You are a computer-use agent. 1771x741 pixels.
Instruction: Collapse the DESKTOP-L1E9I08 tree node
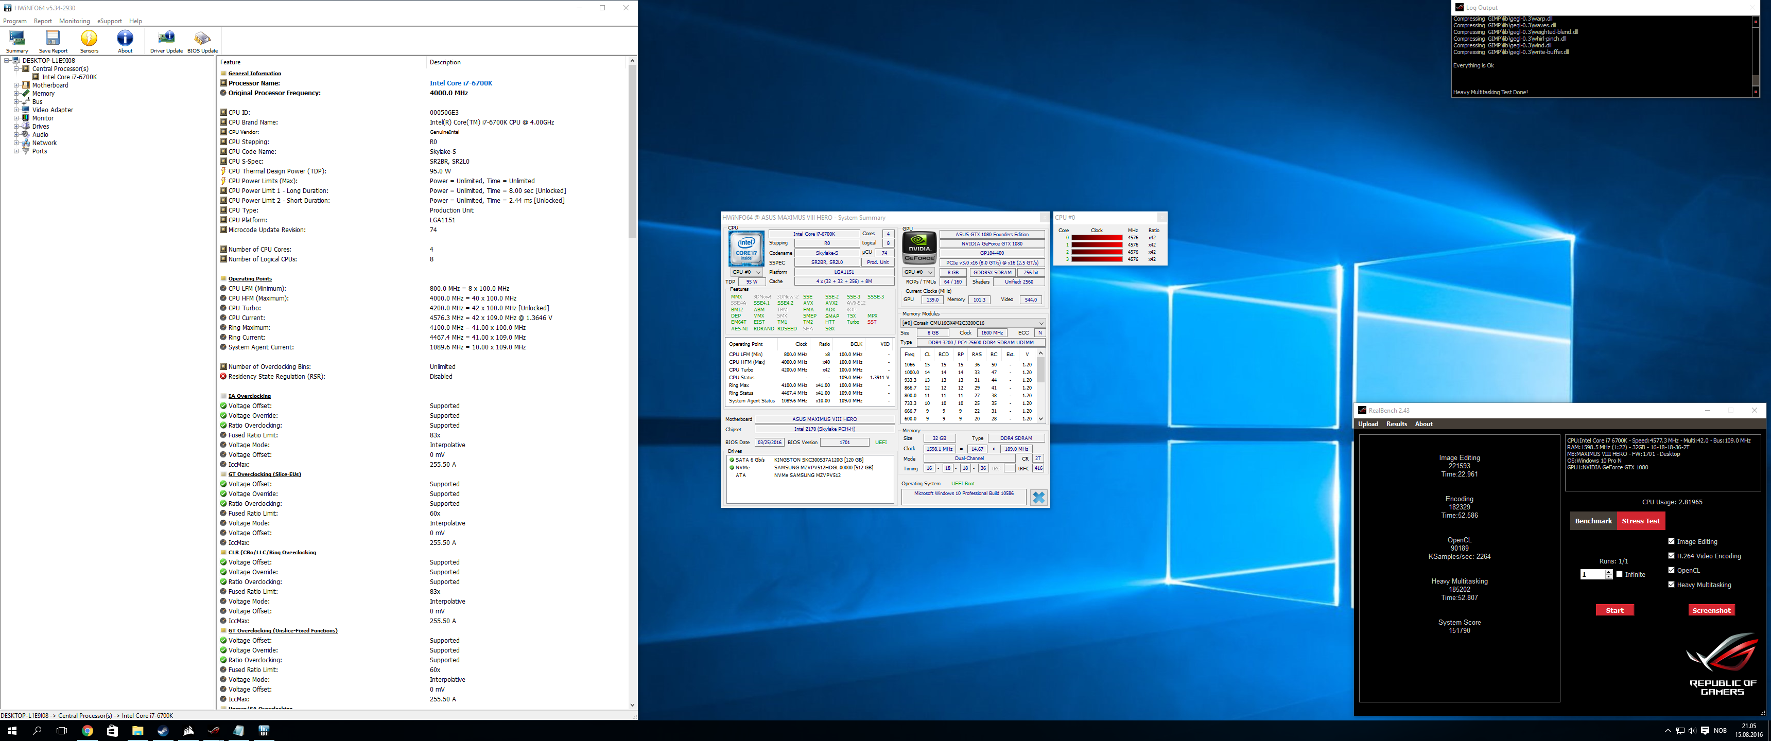click(7, 61)
